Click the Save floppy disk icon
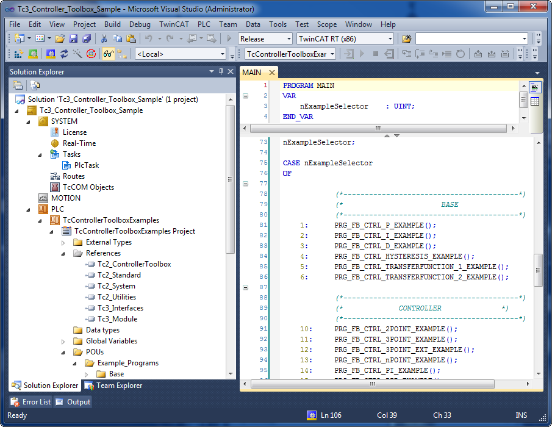This screenshot has width=552, height=427. pyautogui.click(x=73, y=38)
